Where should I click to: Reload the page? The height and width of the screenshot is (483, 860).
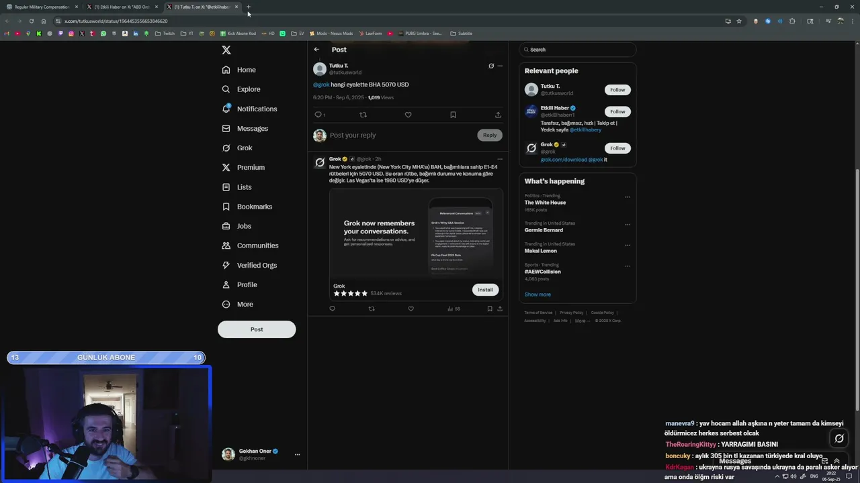pos(31,21)
